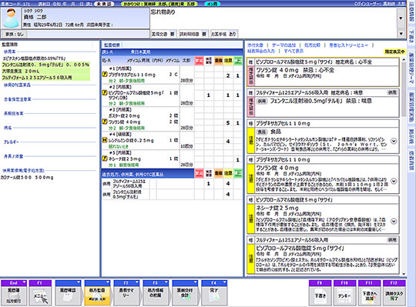The height and width of the screenshot is (307, 416).
Task: Toggle the 薬情文書 要 indicator
Action: (x=163, y=34)
